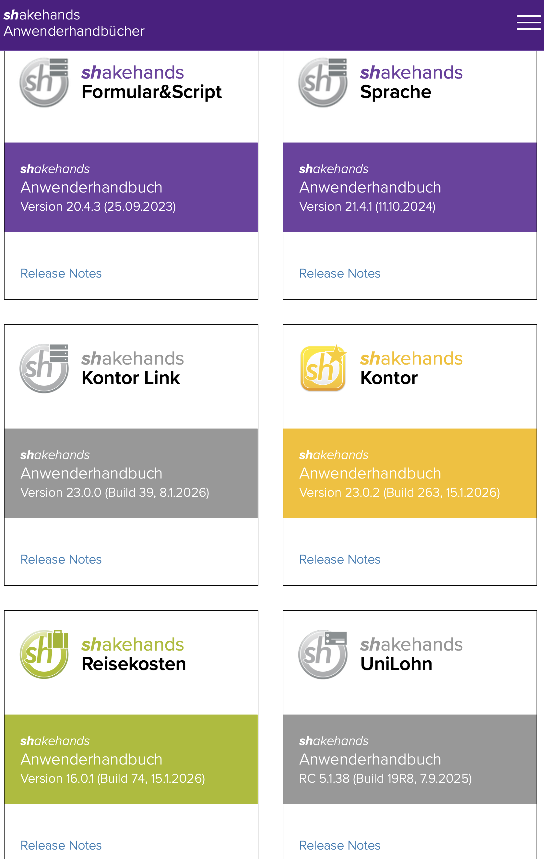Open Release Notes for Formular&Script
Image resolution: width=544 pixels, height=859 pixels.
click(61, 273)
